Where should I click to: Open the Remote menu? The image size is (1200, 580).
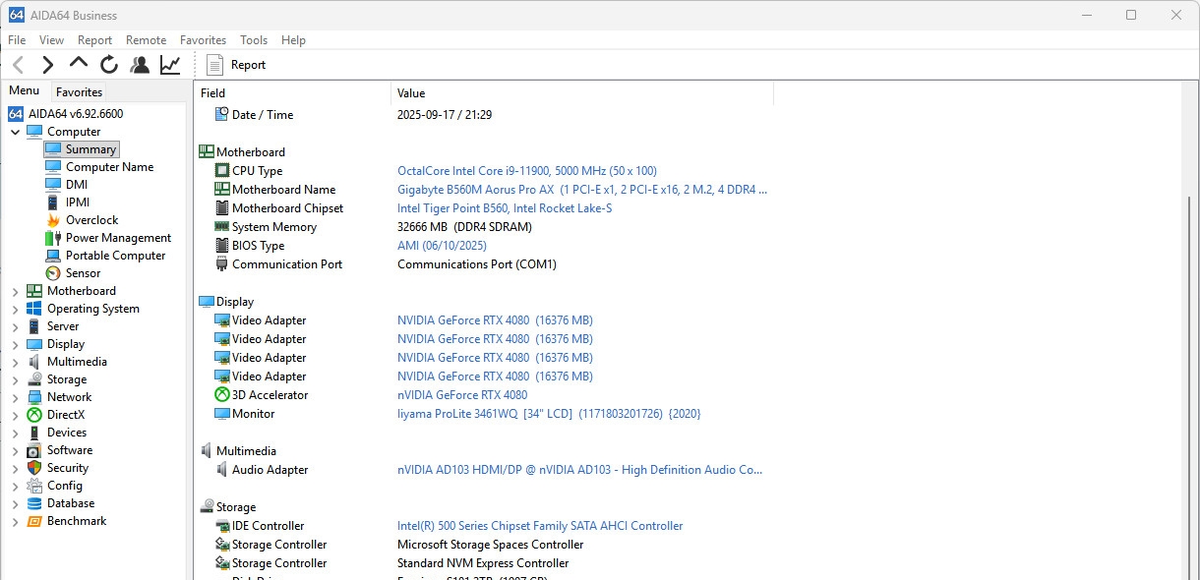tap(147, 40)
